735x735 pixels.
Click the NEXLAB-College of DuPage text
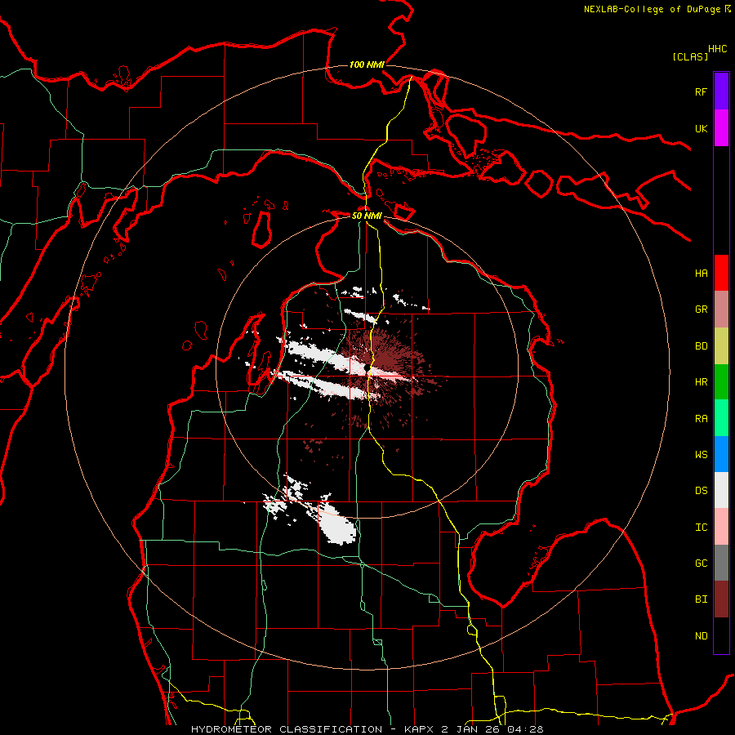(x=652, y=9)
